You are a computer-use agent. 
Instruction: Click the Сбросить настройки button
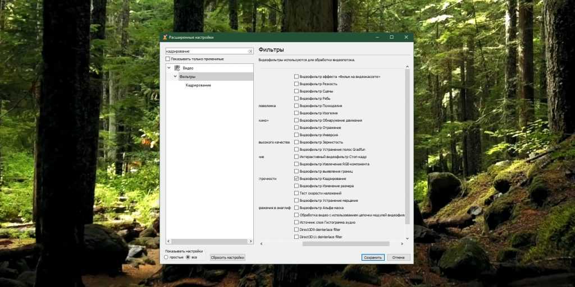227,258
